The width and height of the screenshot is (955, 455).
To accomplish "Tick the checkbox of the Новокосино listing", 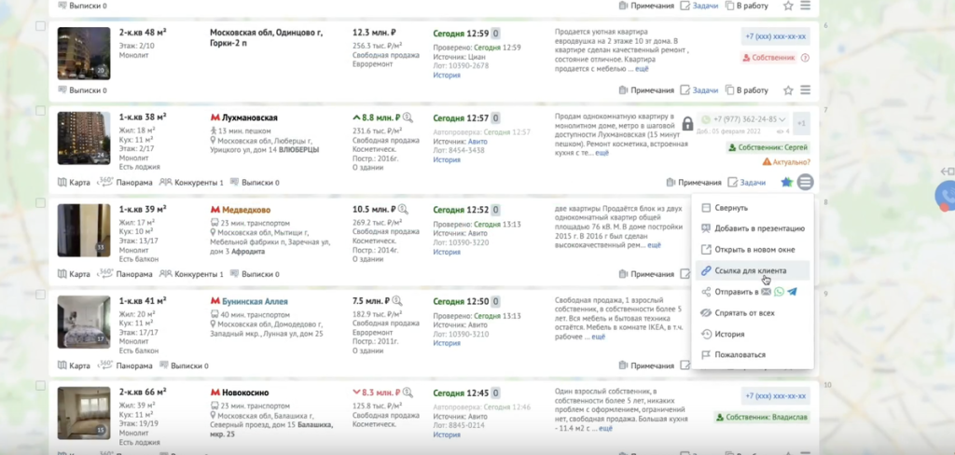I will 40,386.
